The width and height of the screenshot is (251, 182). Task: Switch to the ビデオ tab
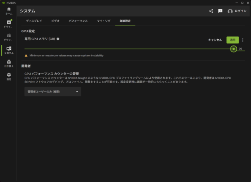tap(55, 21)
